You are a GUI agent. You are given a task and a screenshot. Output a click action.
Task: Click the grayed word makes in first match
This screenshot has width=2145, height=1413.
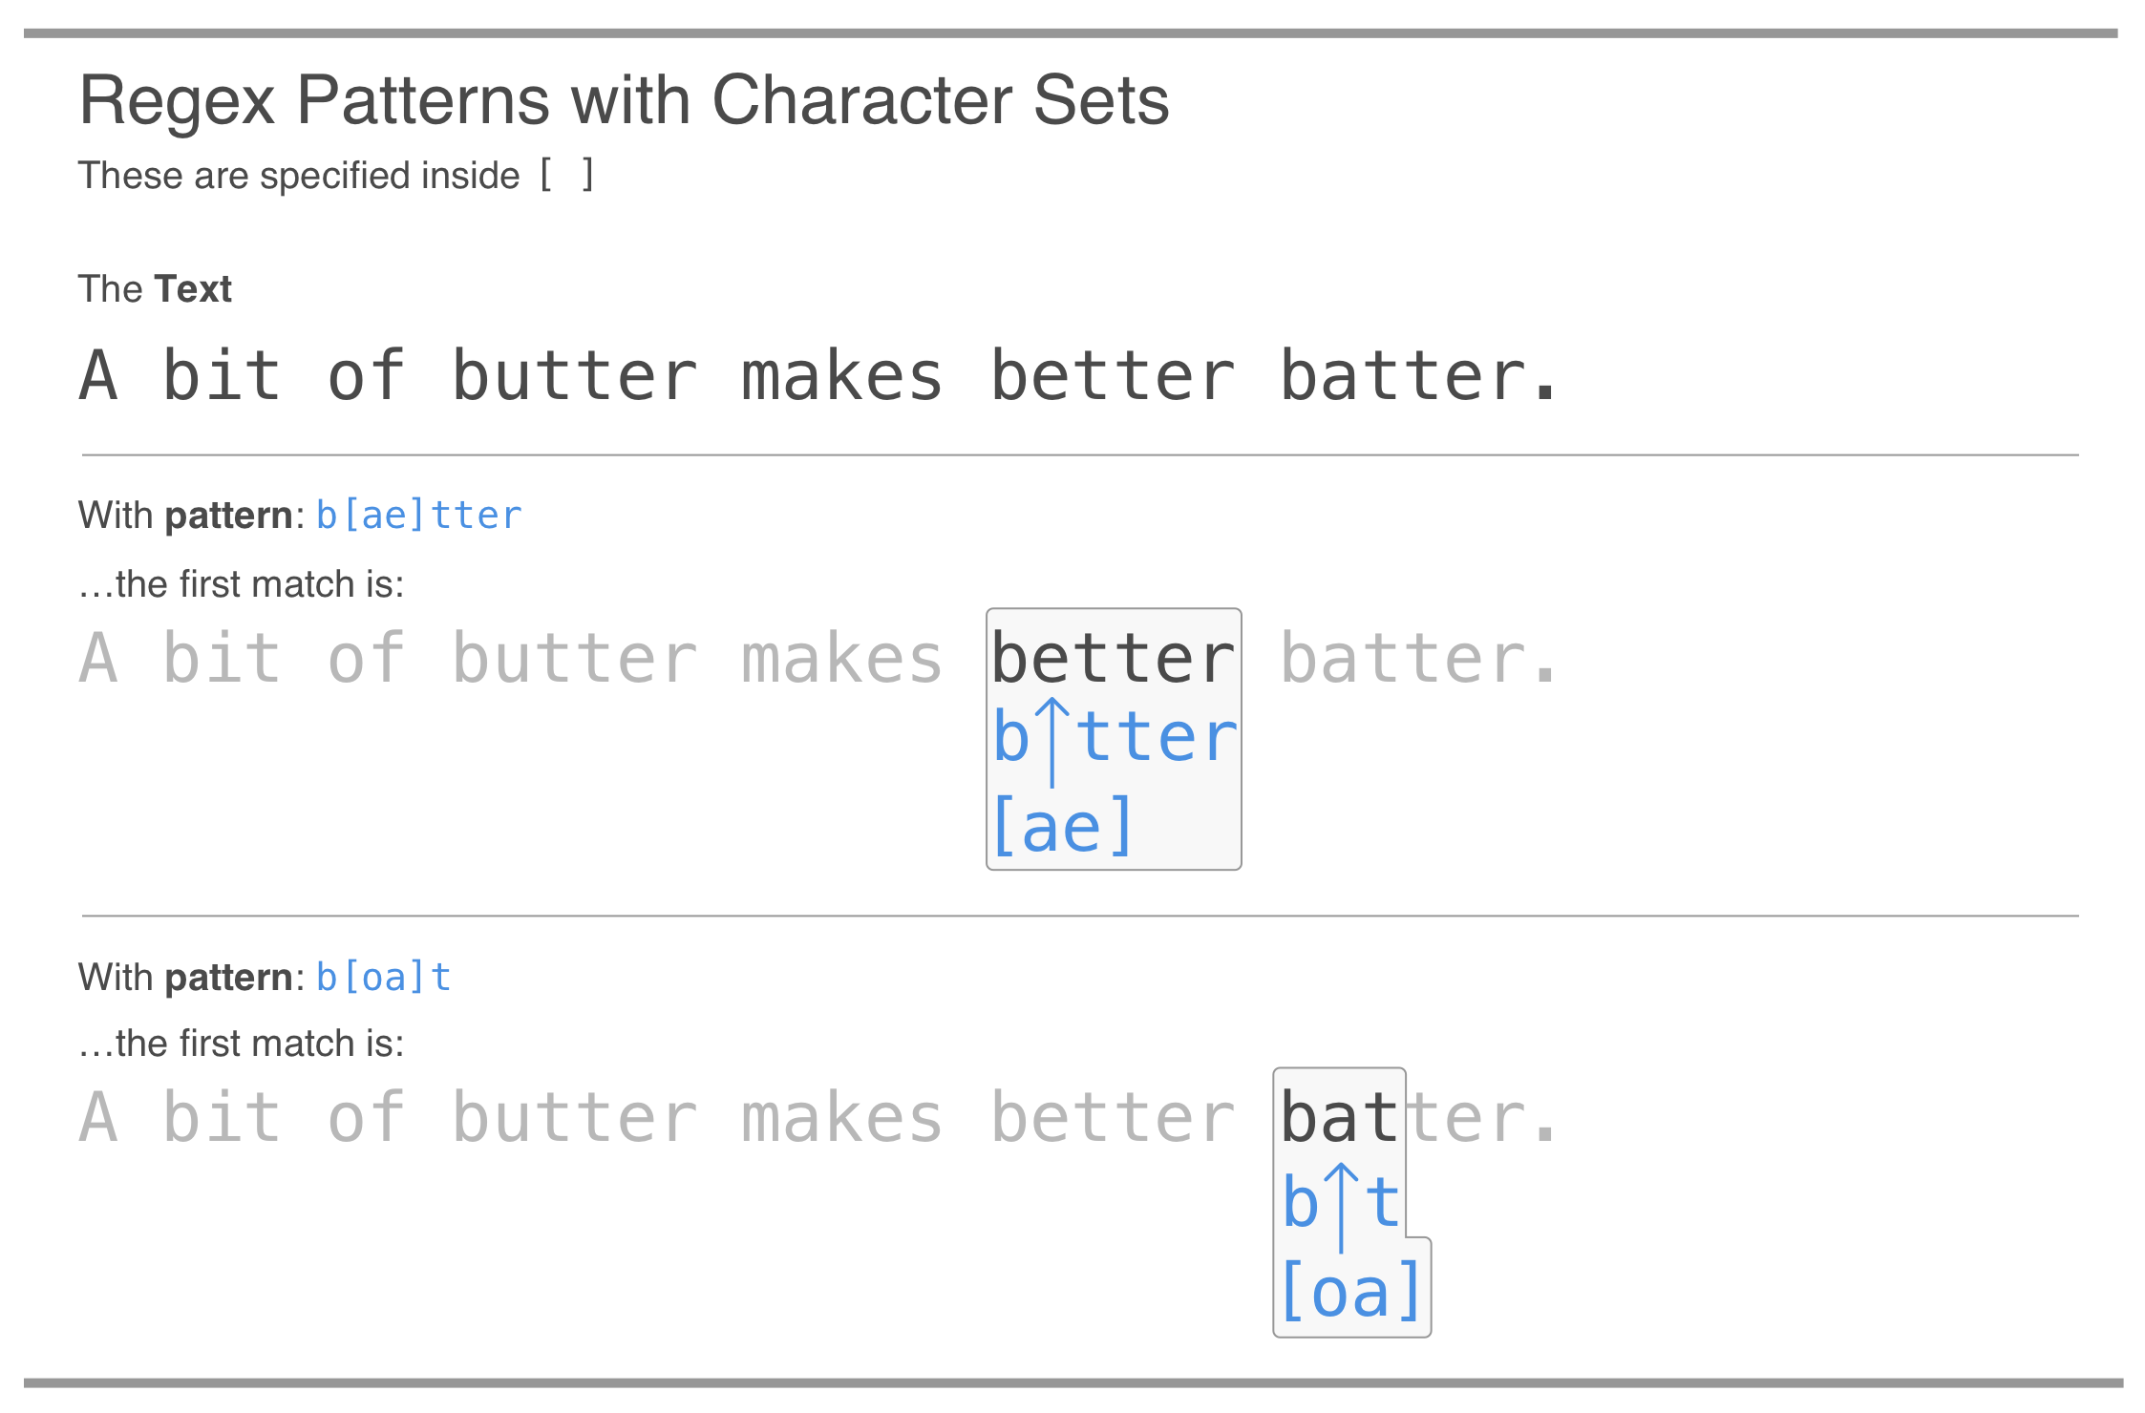tap(842, 659)
